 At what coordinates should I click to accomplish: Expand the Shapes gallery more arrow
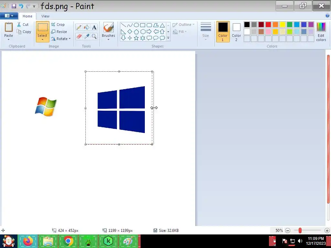coord(168,38)
